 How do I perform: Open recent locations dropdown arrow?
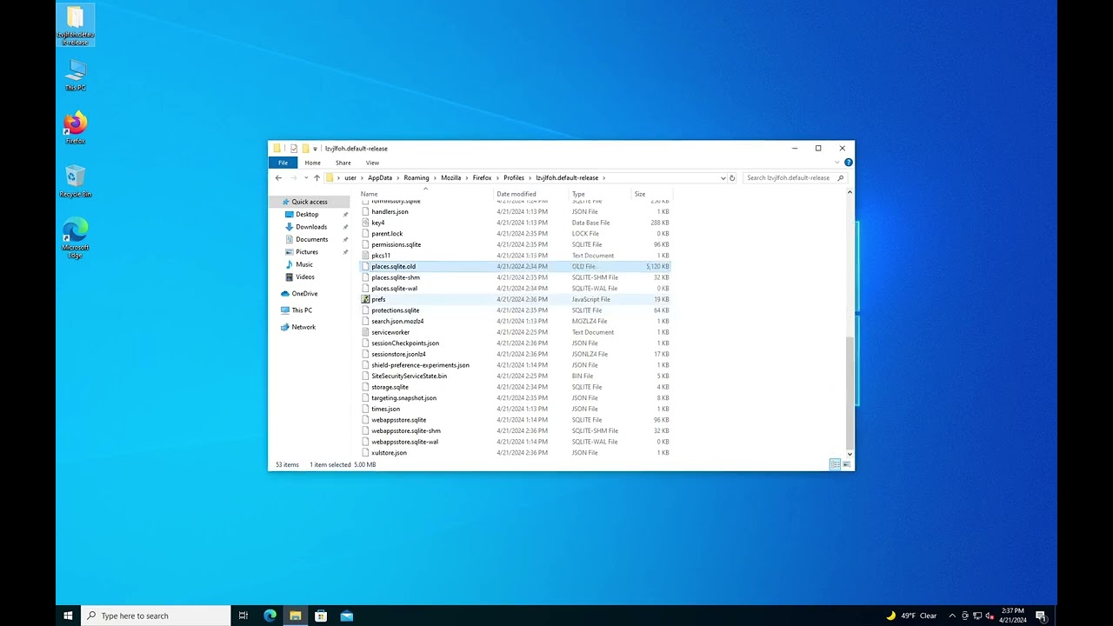coord(306,177)
